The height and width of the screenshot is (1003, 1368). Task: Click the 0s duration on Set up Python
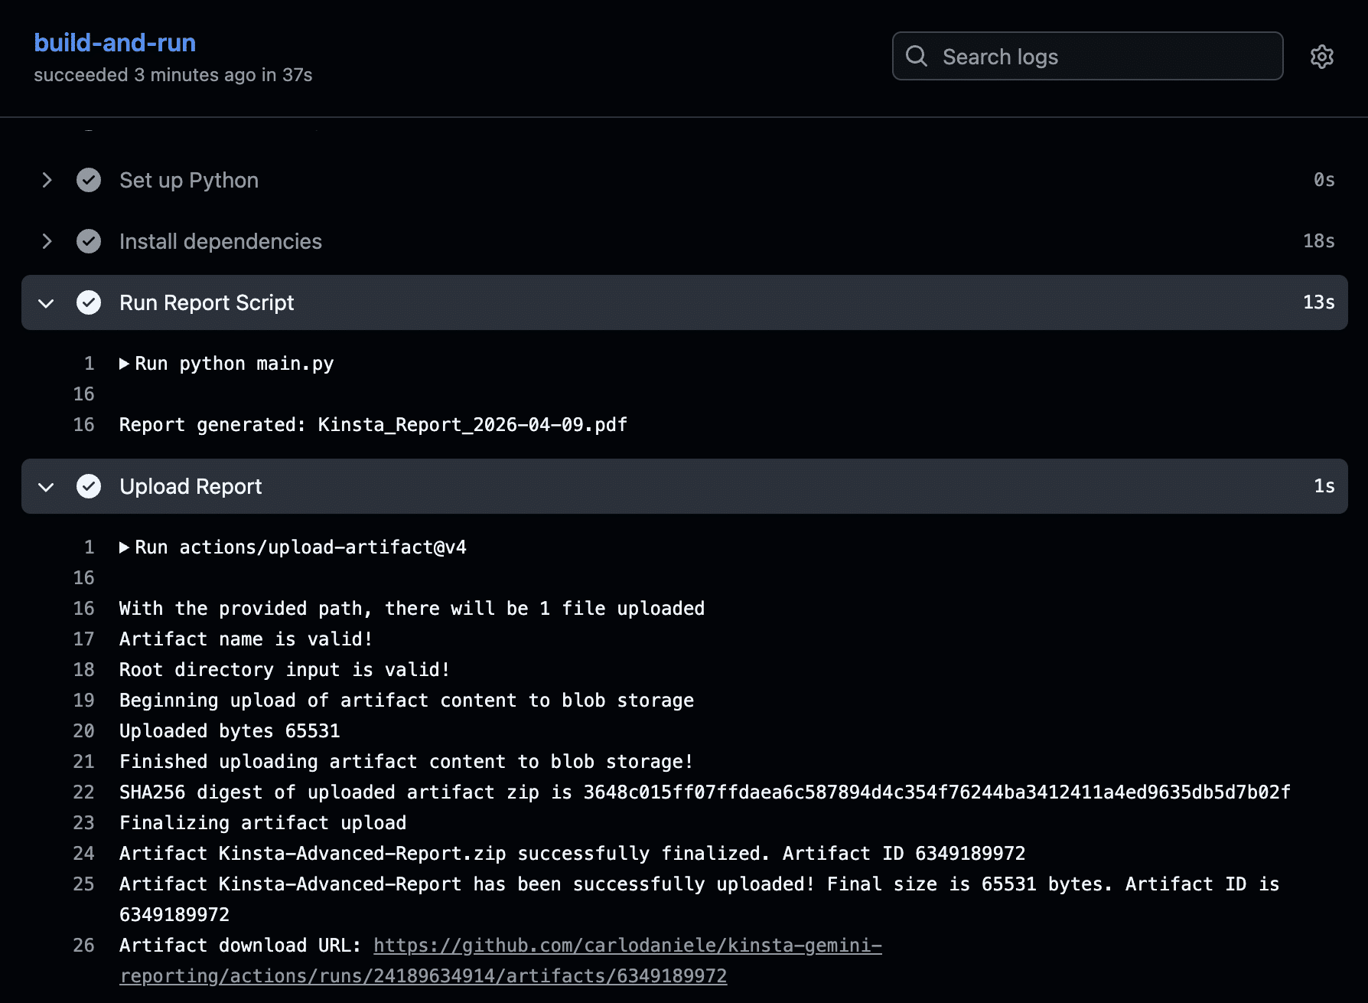[x=1324, y=180]
